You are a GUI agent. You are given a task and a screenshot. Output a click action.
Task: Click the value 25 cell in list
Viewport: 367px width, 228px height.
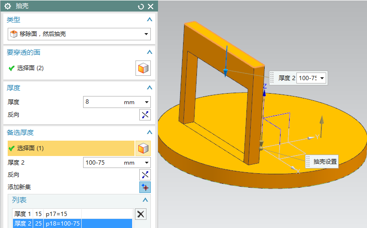click(x=38, y=223)
